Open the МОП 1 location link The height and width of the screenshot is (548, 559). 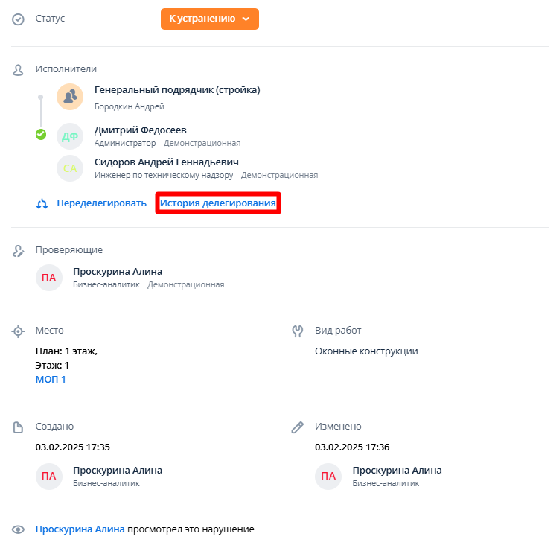(51, 380)
